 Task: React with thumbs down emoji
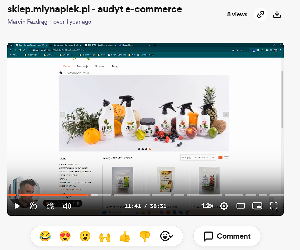click(145, 236)
